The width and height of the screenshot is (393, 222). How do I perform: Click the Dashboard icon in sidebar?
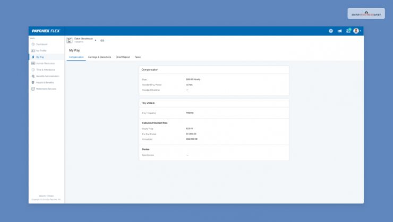pyautogui.click(x=33, y=44)
